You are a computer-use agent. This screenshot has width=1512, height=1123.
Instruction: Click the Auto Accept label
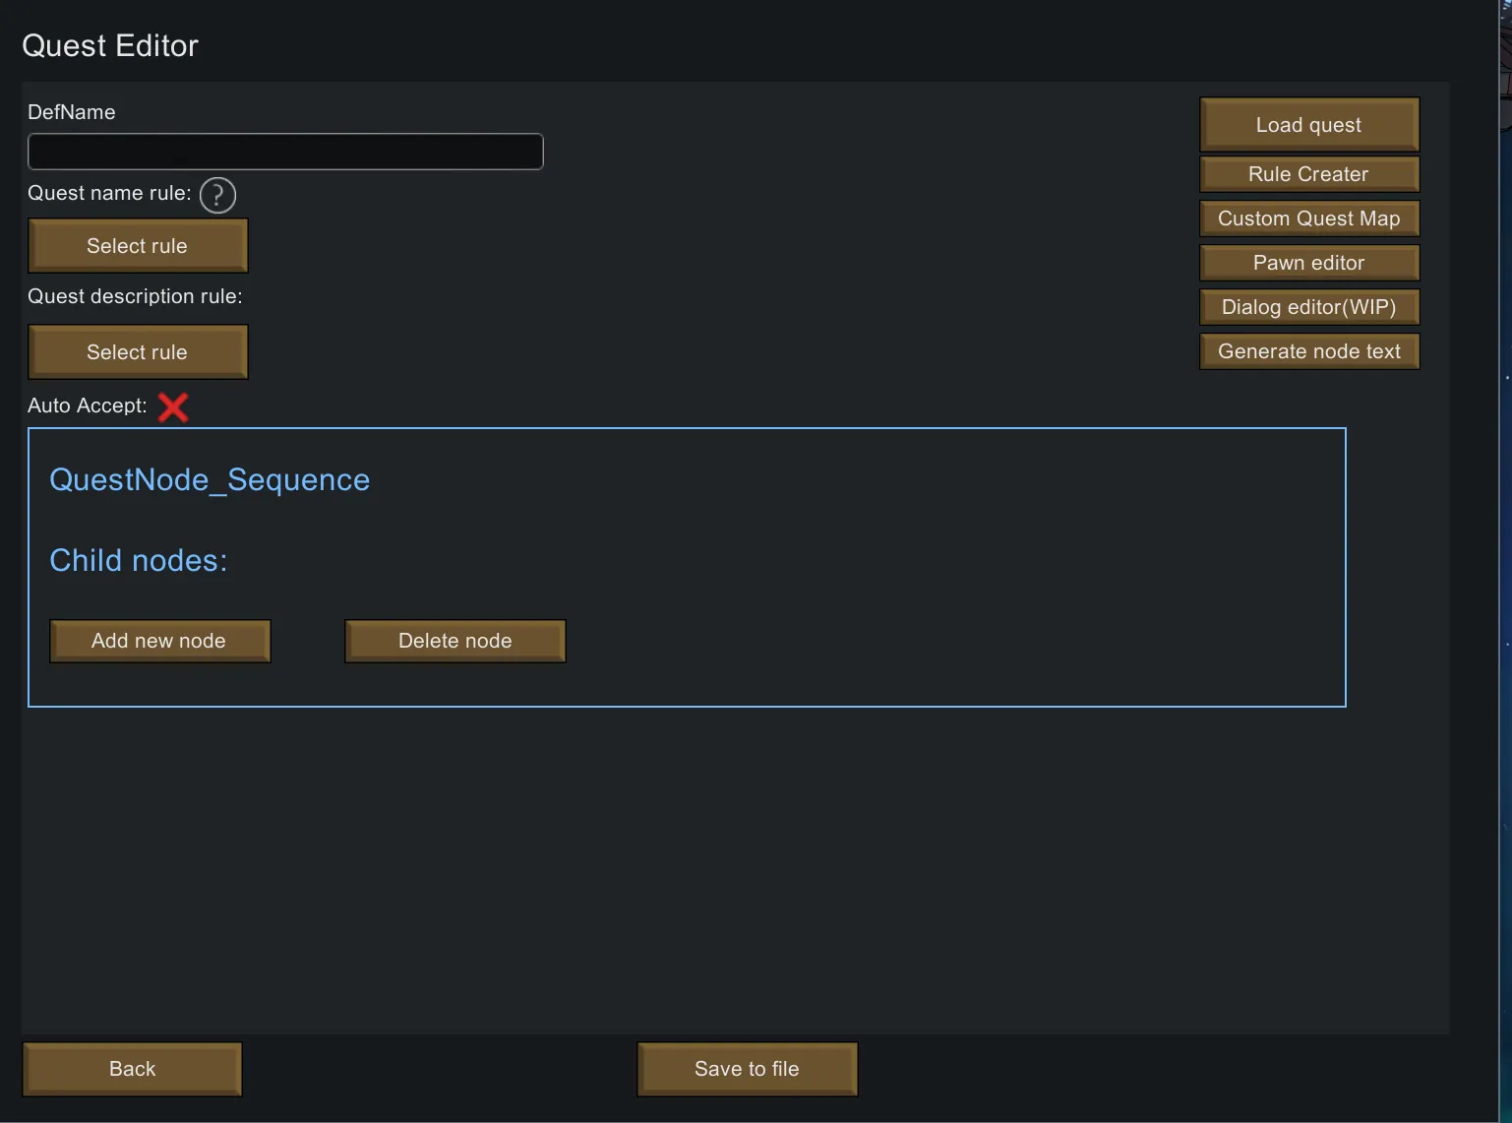87,406
